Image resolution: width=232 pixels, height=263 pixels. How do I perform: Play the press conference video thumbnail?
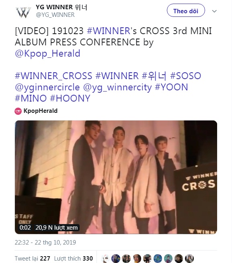point(116,177)
